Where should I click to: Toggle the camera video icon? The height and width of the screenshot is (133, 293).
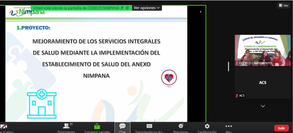pos(3,126)
